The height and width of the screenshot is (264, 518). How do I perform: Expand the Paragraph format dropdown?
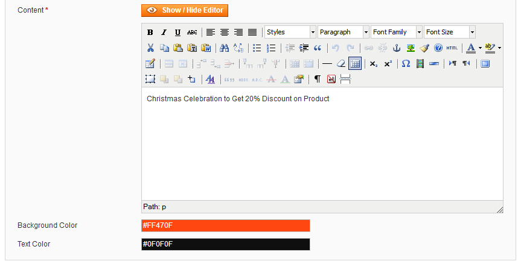point(344,32)
